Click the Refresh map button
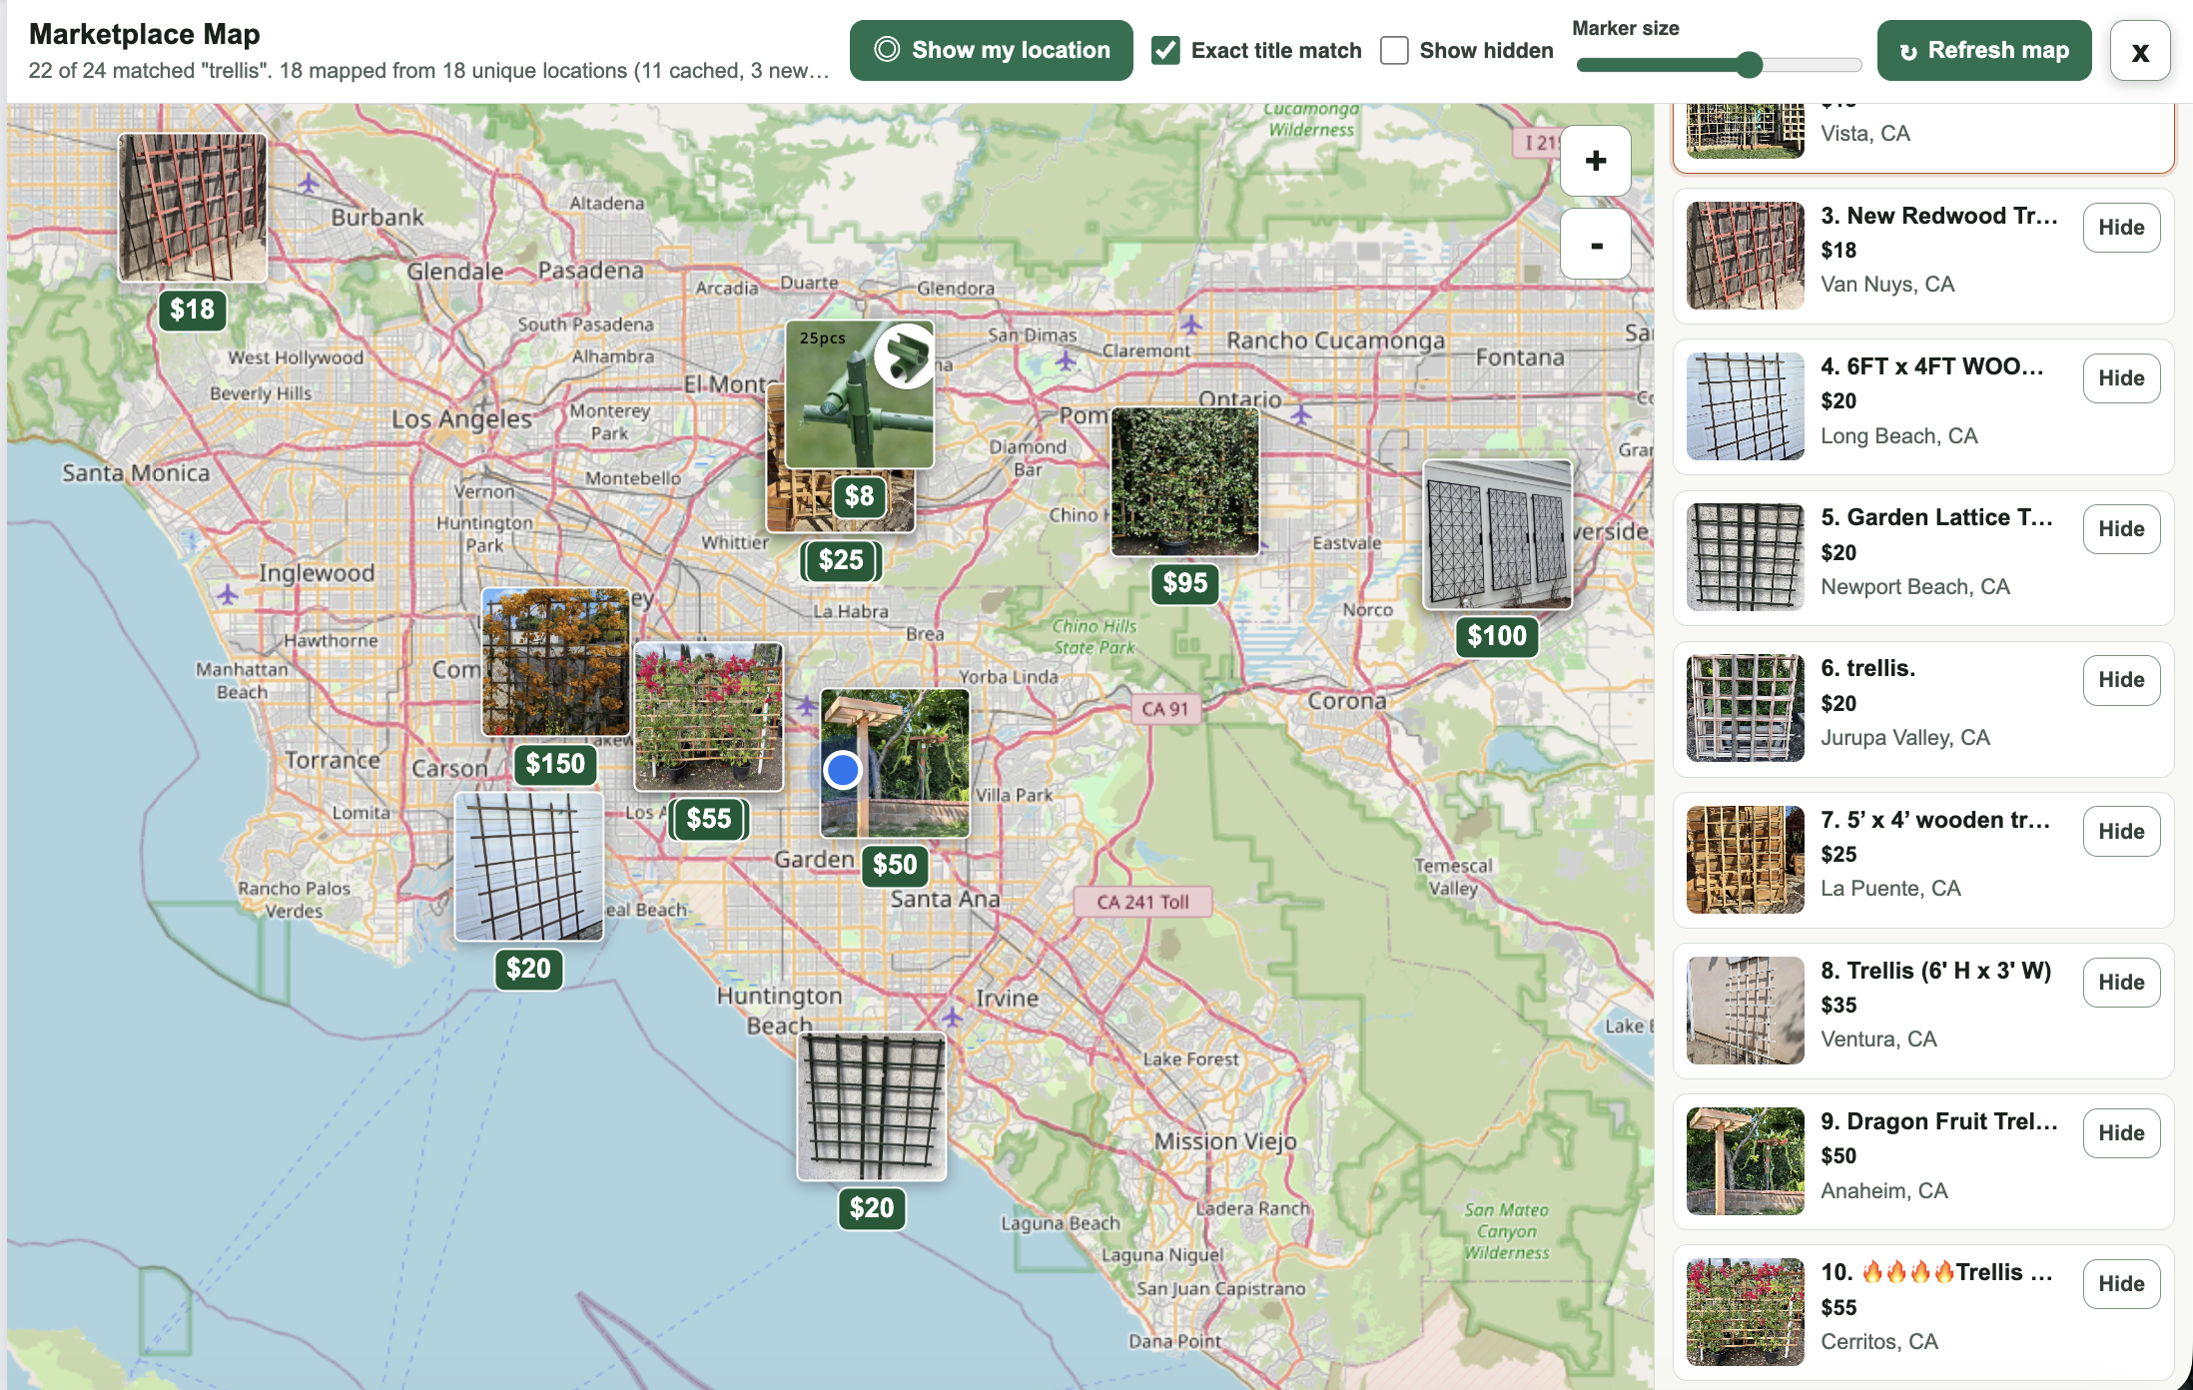The image size is (2193, 1390). (x=1983, y=50)
